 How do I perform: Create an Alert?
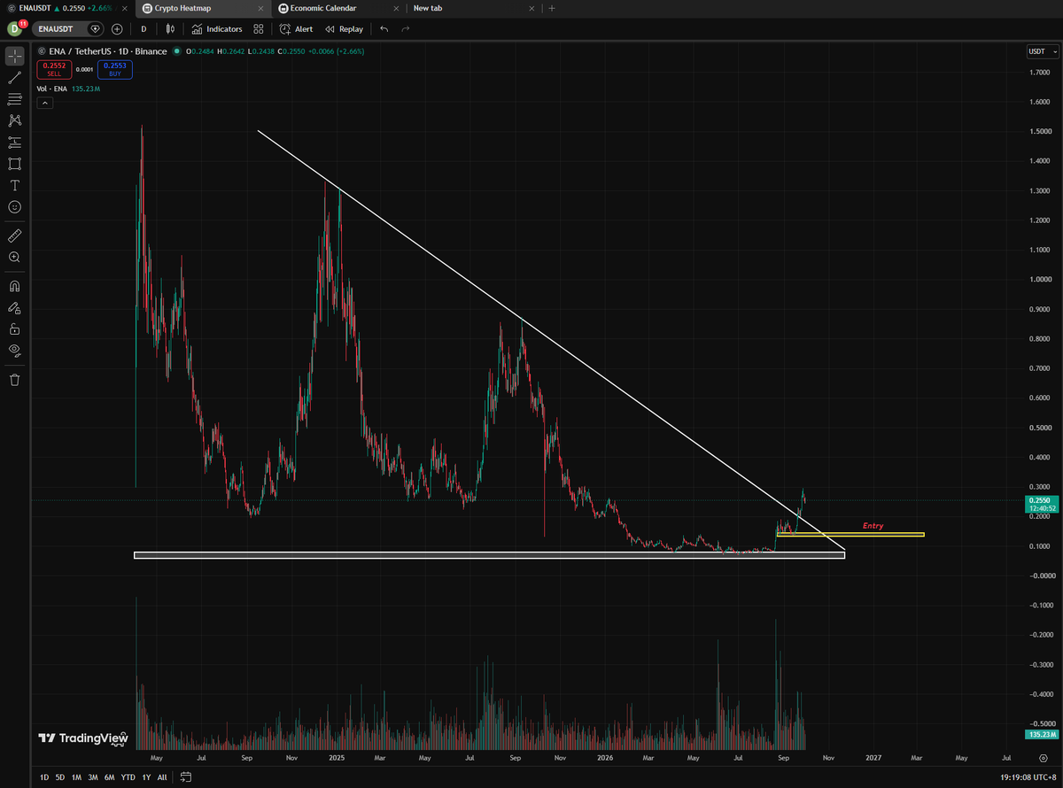click(296, 29)
